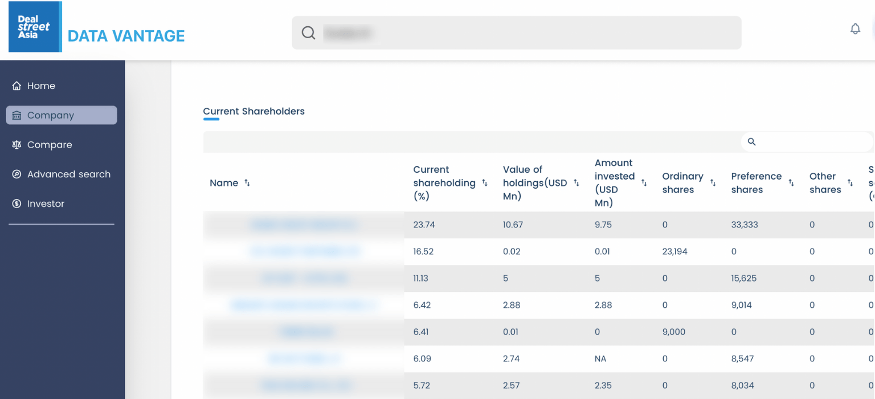Sort table by Name column
875x399 pixels.
coord(247,183)
